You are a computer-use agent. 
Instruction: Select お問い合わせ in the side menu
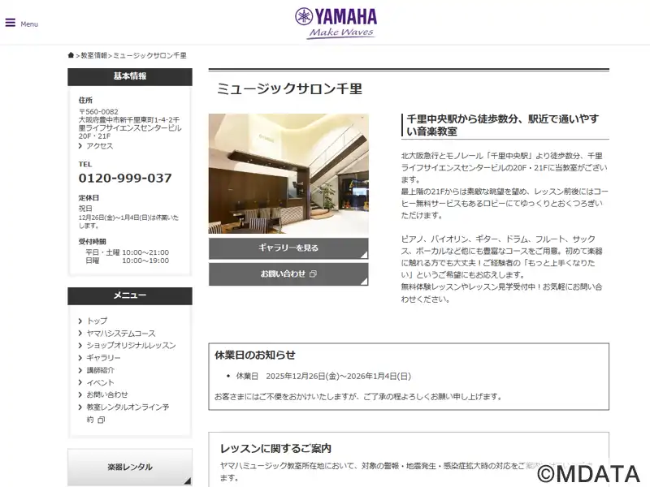click(107, 394)
